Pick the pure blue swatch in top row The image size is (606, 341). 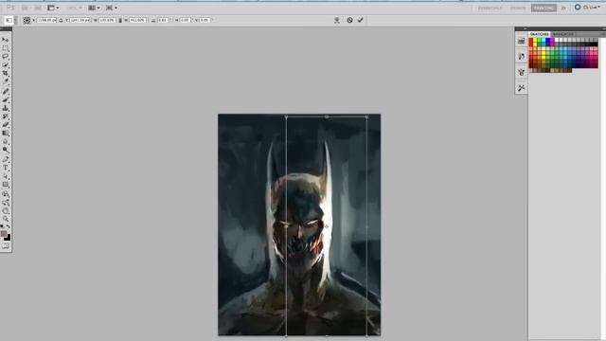pos(548,40)
